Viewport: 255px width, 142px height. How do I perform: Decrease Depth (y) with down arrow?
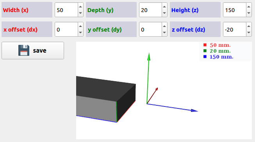point(164,13)
